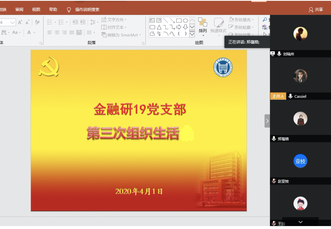Click the center text alignment icon

click(x=57, y=33)
